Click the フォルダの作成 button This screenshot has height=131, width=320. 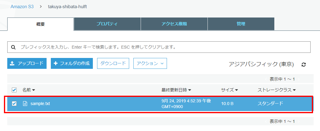(x=72, y=63)
